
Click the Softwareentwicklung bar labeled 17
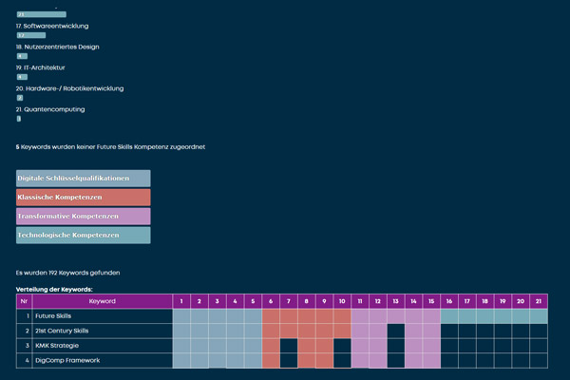click(x=30, y=35)
